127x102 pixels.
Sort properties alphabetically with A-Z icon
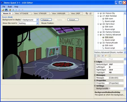click(x=99, y=56)
